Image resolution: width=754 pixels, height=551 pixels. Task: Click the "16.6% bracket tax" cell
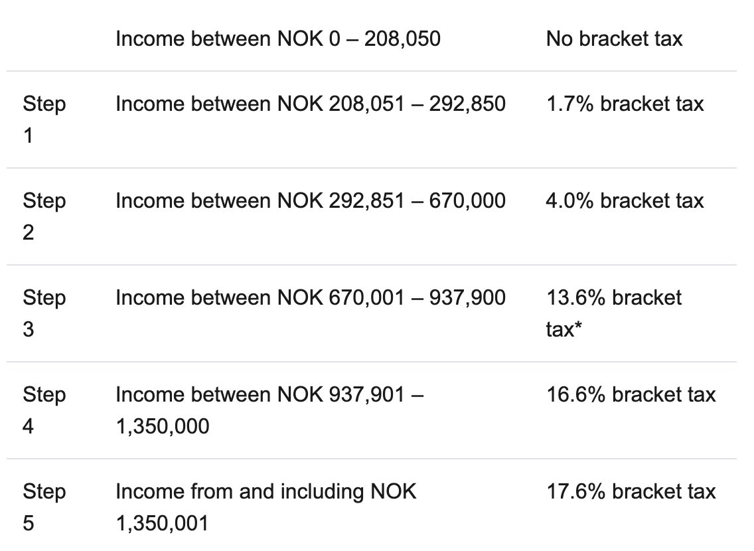pyautogui.click(x=631, y=394)
